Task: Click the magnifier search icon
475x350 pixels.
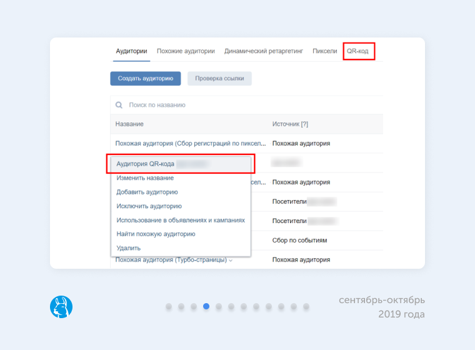Action: (119, 105)
